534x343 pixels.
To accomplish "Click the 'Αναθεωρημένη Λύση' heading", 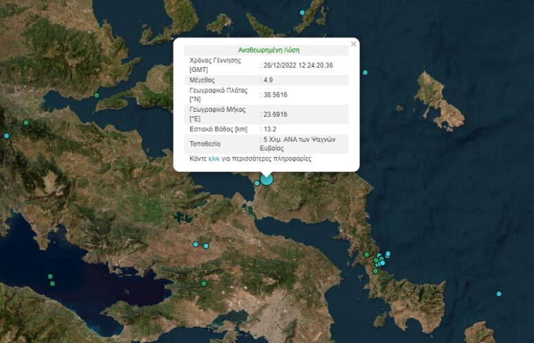I will 268,50.
